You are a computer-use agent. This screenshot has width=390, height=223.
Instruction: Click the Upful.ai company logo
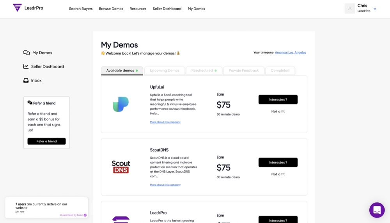[x=121, y=104]
